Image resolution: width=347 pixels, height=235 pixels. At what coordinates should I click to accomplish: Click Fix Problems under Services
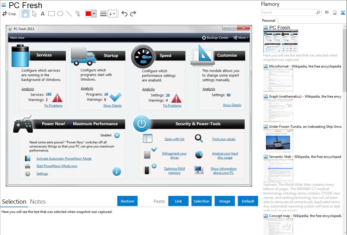point(53,106)
